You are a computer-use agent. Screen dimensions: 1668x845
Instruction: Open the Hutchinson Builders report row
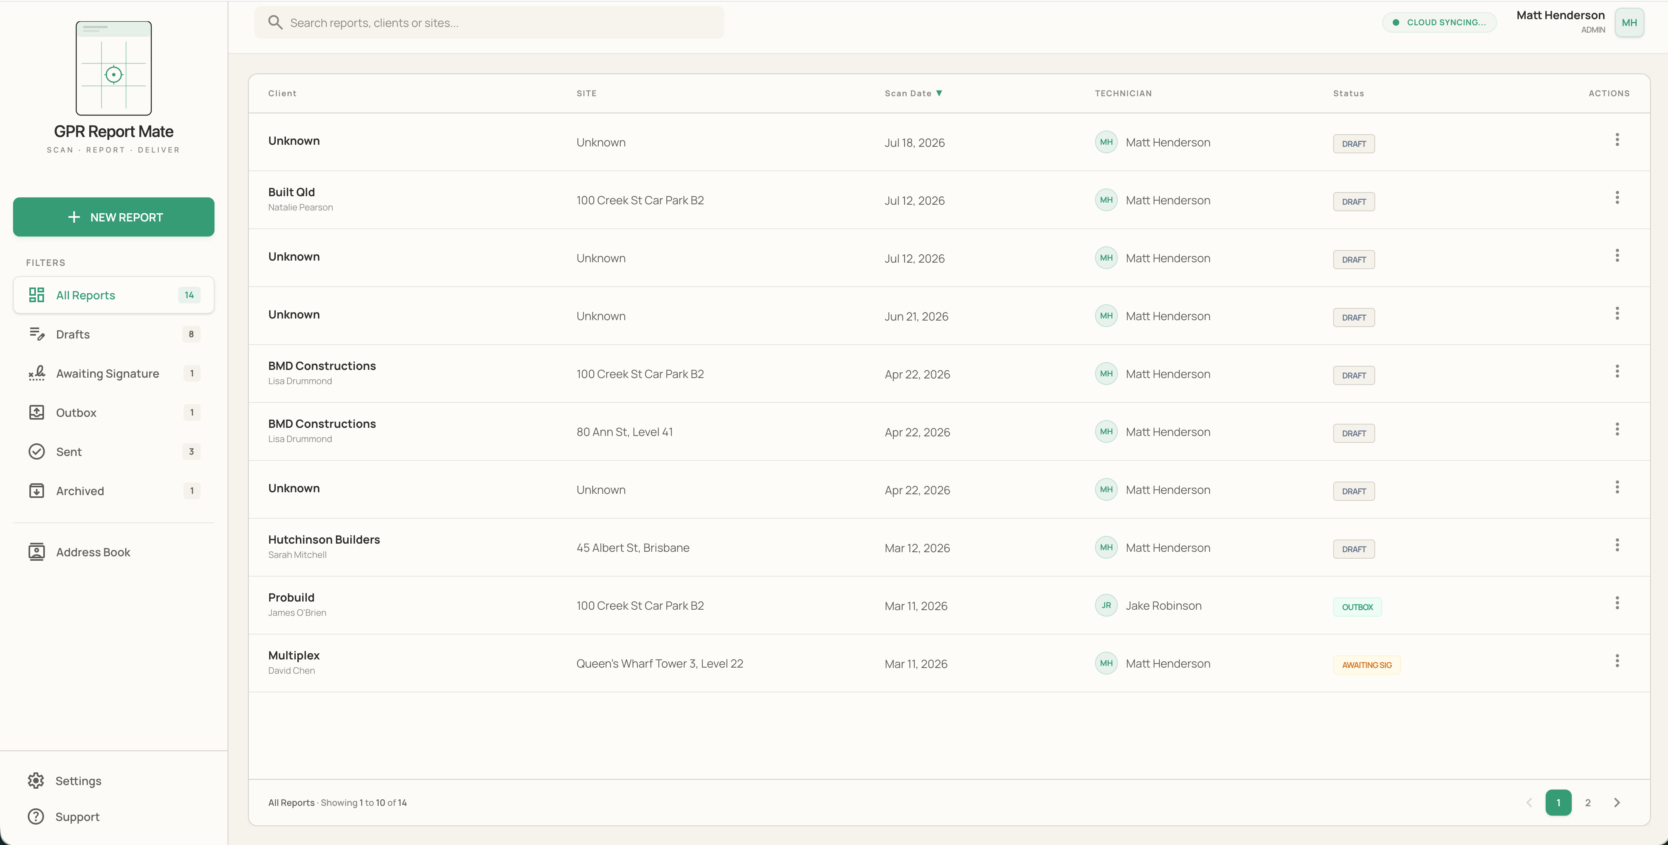pos(949,547)
